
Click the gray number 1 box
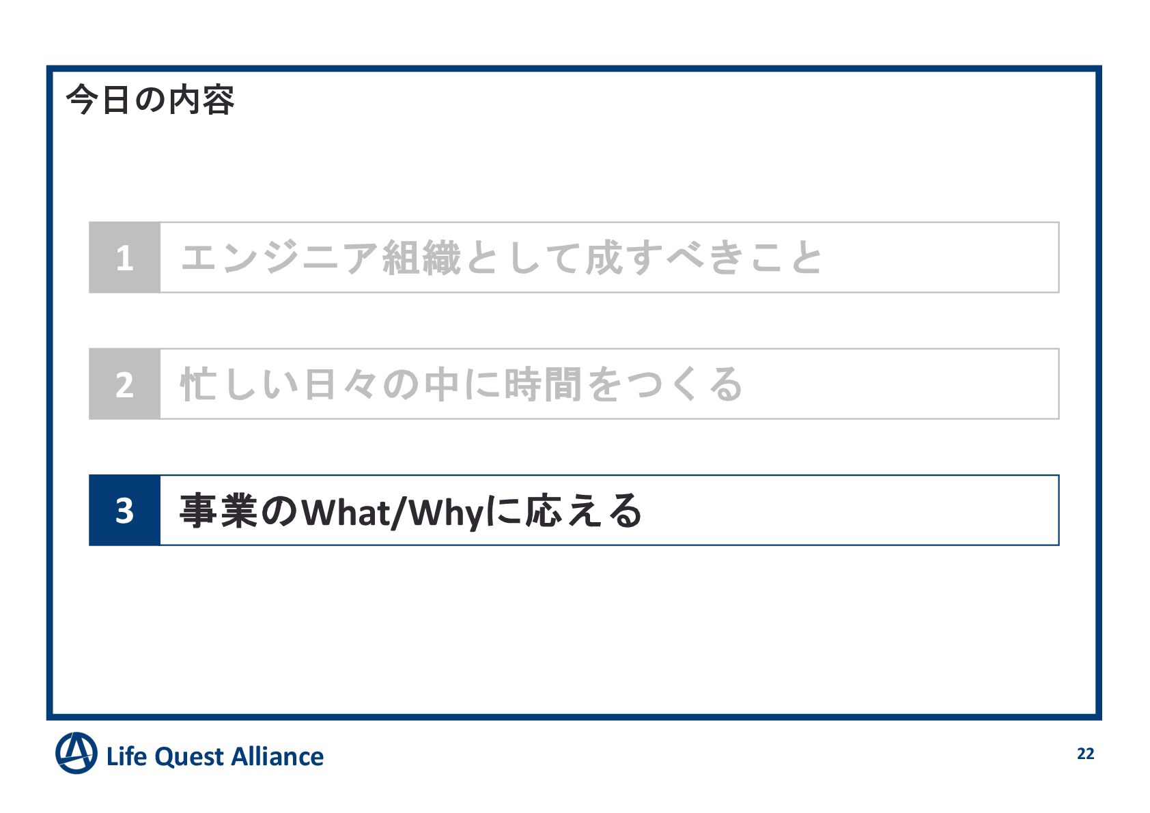(x=124, y=258)
